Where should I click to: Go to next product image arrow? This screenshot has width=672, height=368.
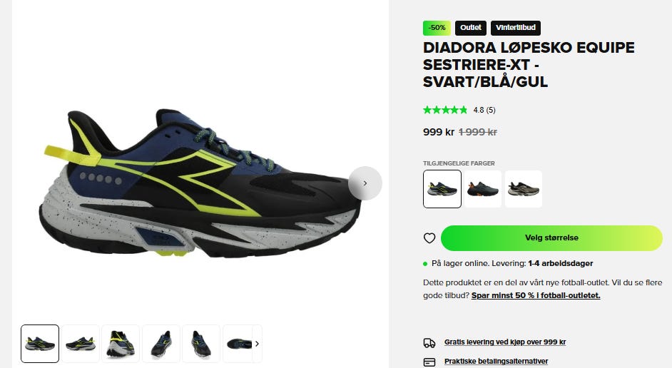coord(365,183)
